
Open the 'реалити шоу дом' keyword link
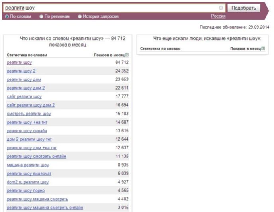[24, 80]
